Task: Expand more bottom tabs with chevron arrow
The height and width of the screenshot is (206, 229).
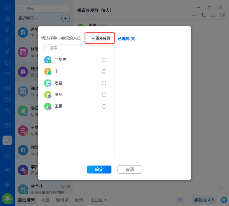Action: click(105, 200)
